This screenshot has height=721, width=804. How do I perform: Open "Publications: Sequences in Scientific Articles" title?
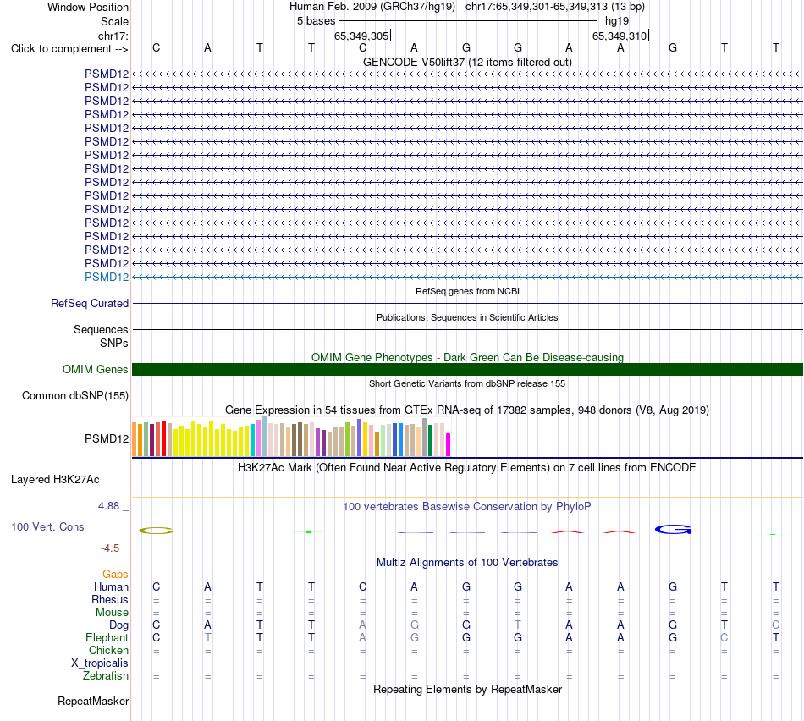[x=467, y=317]
